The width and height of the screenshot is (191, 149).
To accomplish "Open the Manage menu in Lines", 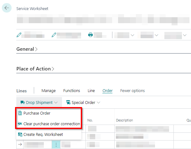I will coord(49,91).
